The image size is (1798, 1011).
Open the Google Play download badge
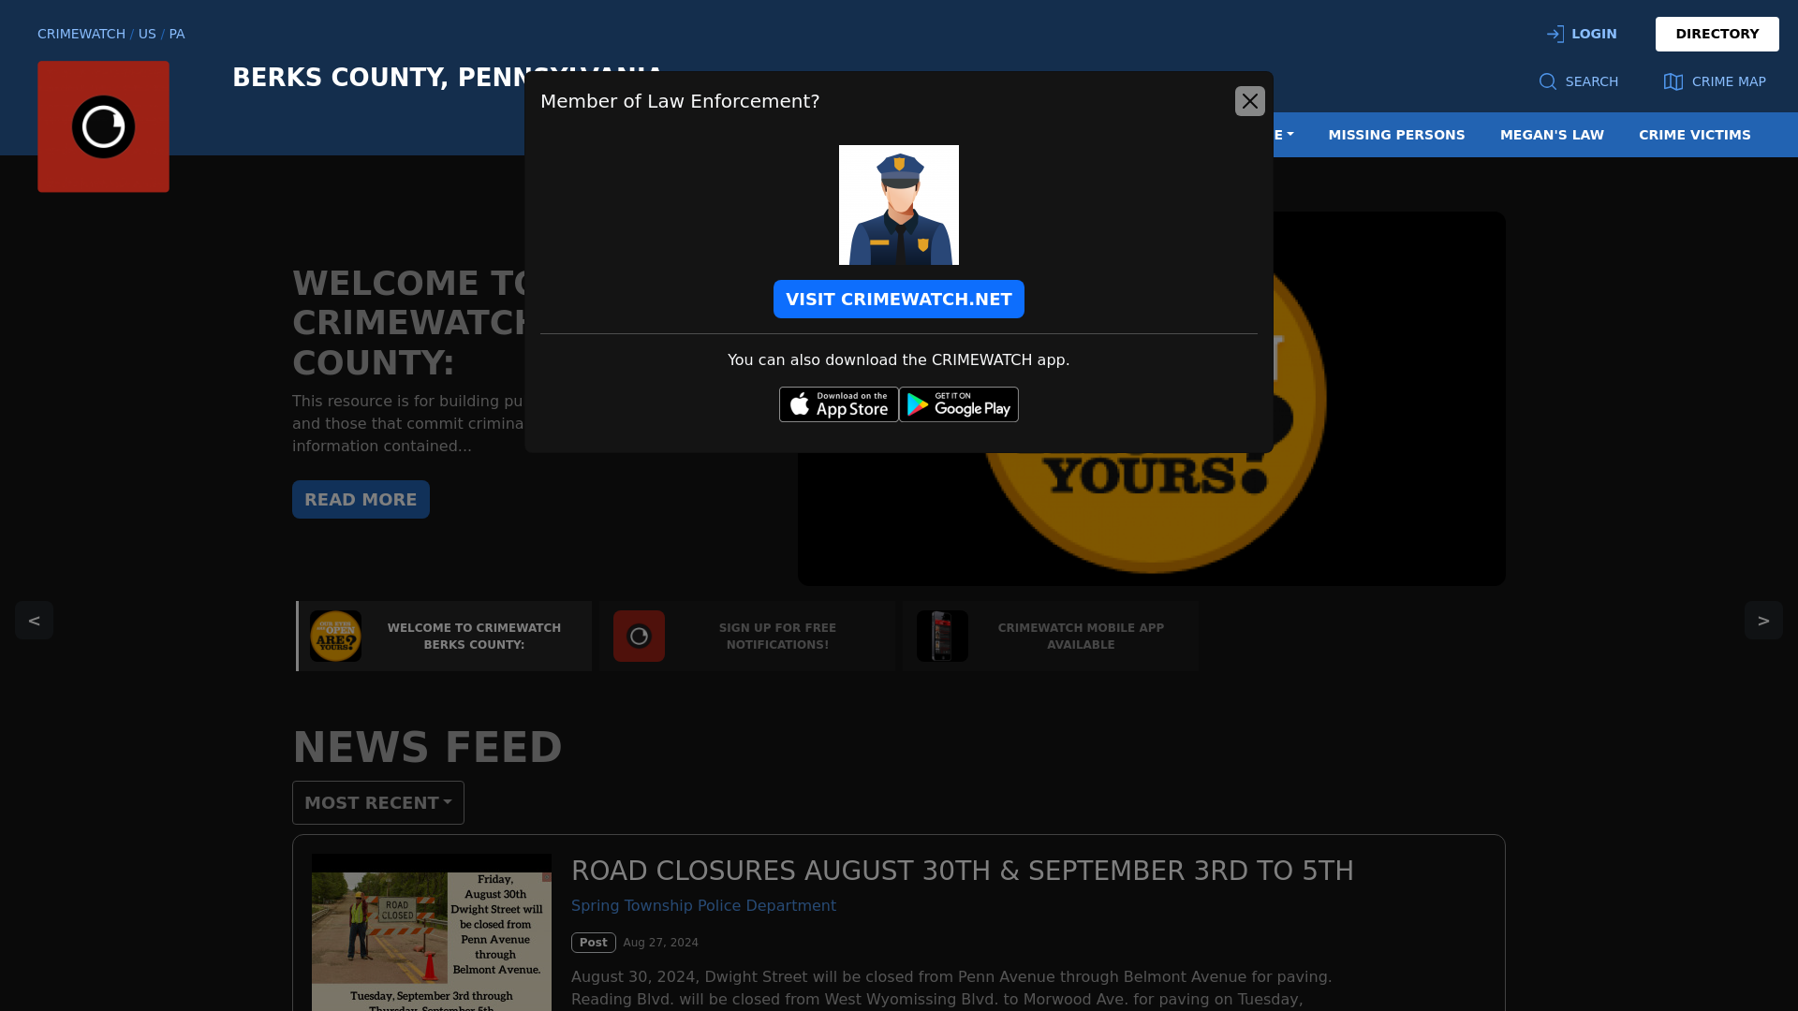[x=959, y=404]
